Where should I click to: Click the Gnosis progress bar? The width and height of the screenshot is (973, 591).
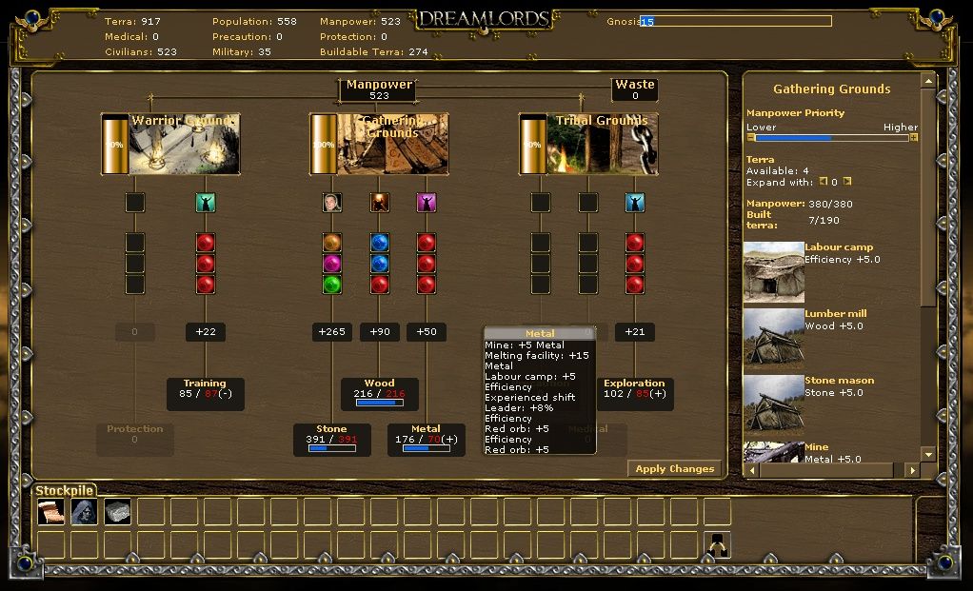click(736, 21)
